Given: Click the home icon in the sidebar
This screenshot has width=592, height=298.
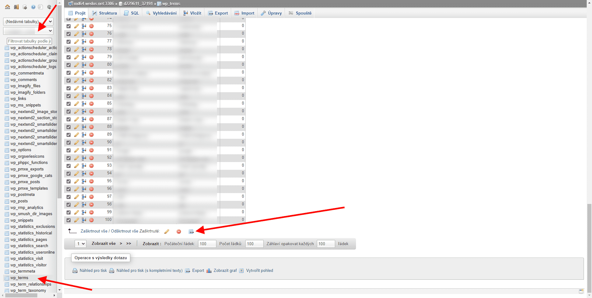Looking at the screenshot, I should (7, 7).
